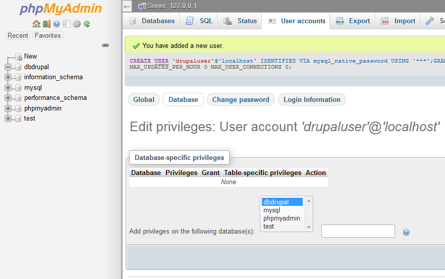Select the Database privileges sub-tab
This screenshot has height=279, width=445.
[183, 99]
